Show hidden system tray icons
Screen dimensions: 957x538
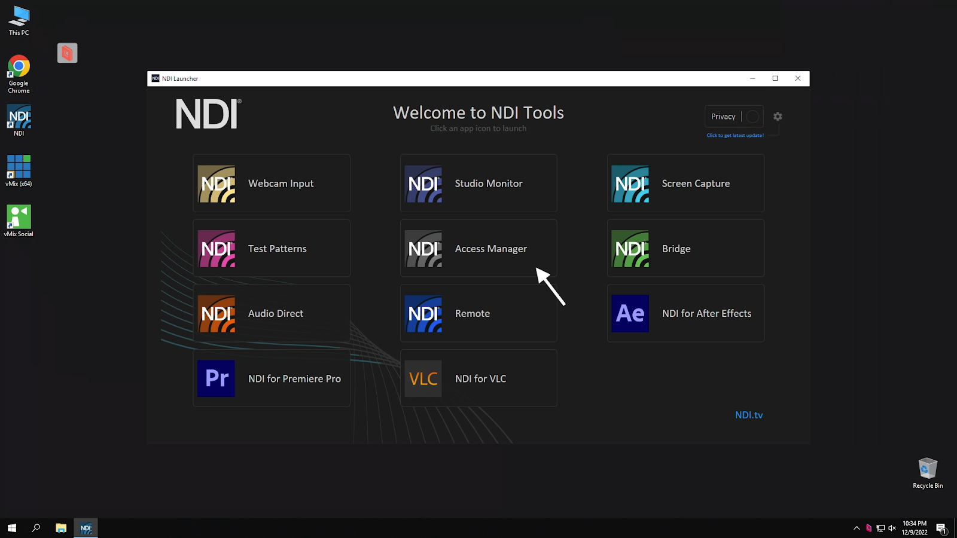pos(857,528)
